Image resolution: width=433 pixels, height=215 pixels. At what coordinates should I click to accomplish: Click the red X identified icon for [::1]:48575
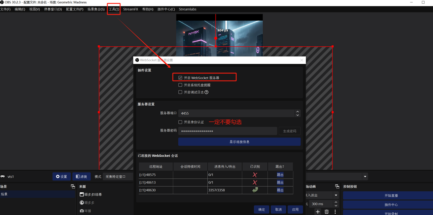(x=255, y=175)
